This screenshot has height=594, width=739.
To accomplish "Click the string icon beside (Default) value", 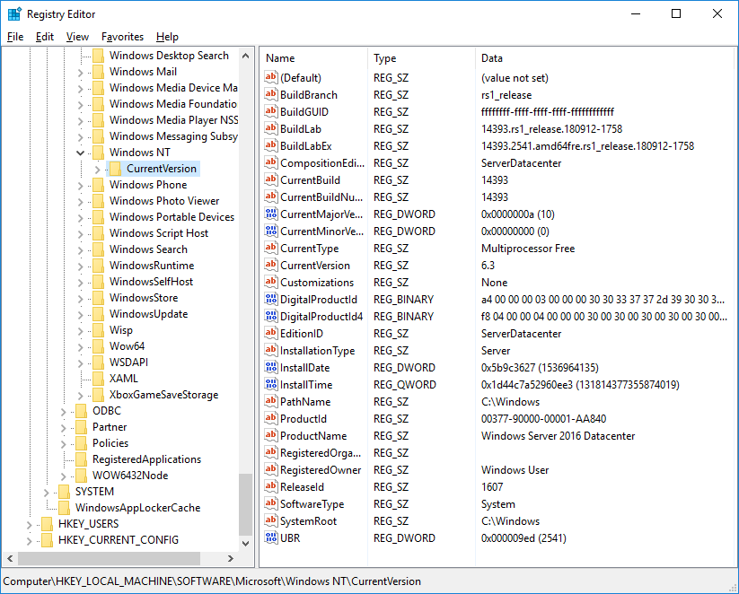I will 271,77.
